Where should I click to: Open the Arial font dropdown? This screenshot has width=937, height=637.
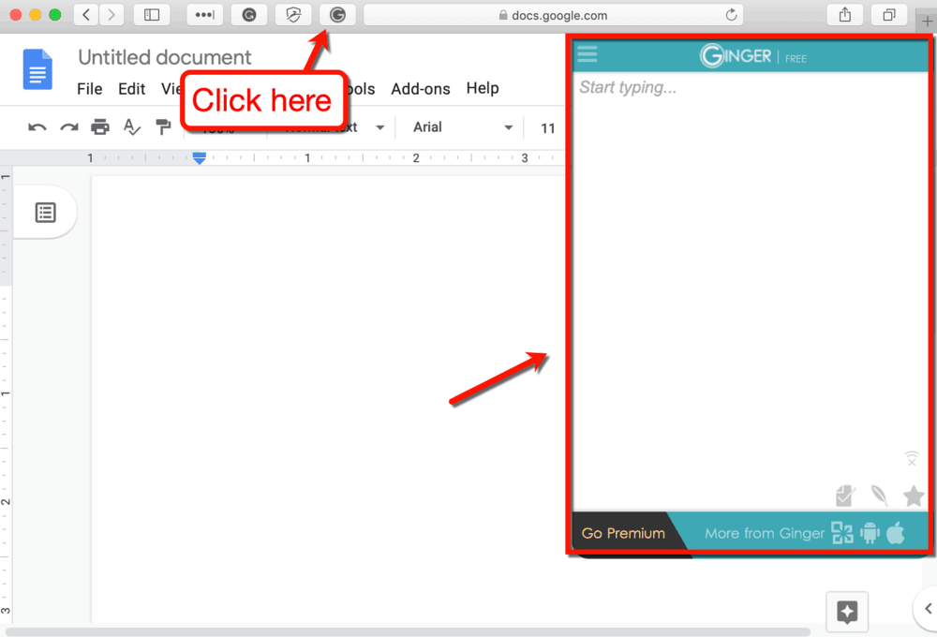point(462,127)
